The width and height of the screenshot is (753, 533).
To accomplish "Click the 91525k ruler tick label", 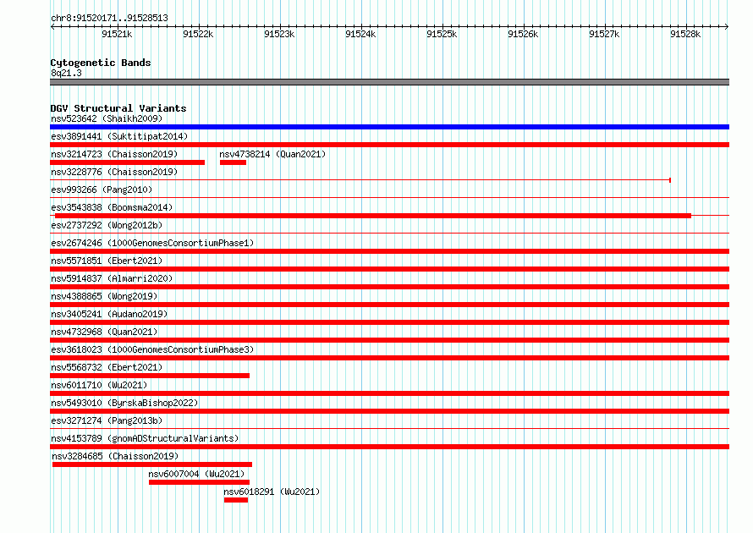I will click(442, 34).
